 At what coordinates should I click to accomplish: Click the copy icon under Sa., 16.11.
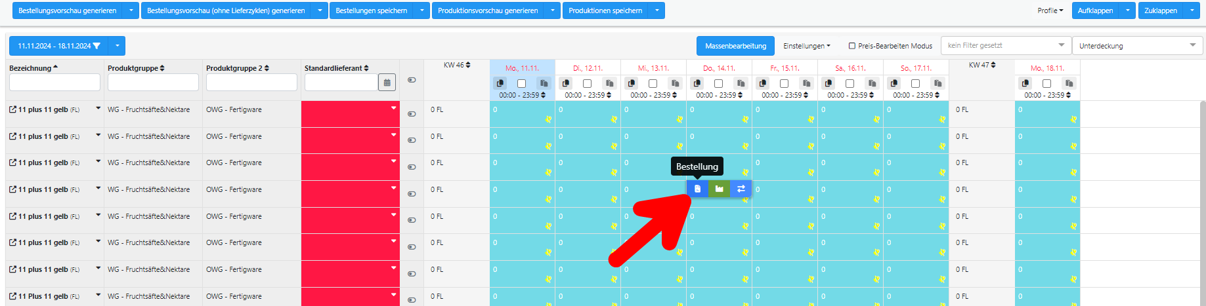click(829, 83)
